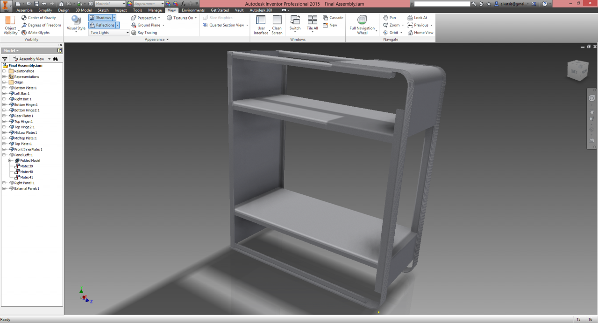
Task: Click the Center of Gravity icon
Action: coord(24,18)
